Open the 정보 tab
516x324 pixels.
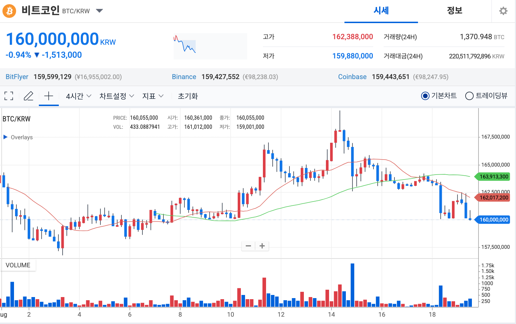click(x=454, y=11)
